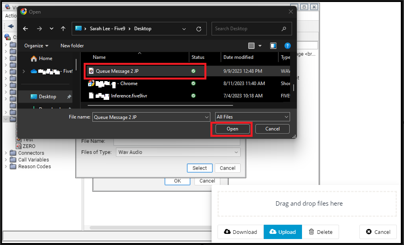Cancel the file selection dialog beside Select

(227, 168)
